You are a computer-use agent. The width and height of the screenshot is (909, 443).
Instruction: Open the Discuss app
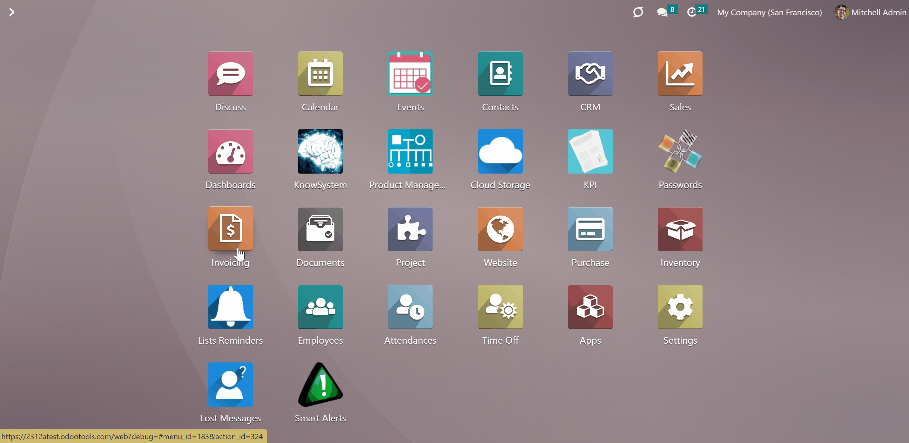point(230,74)
